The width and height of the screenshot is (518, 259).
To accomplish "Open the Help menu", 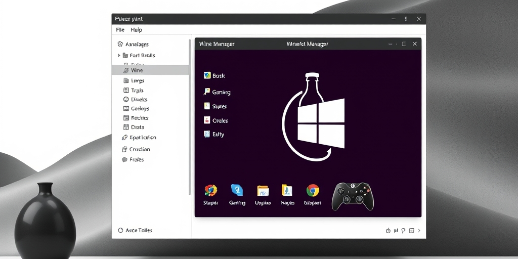I will tap(136, 30).
